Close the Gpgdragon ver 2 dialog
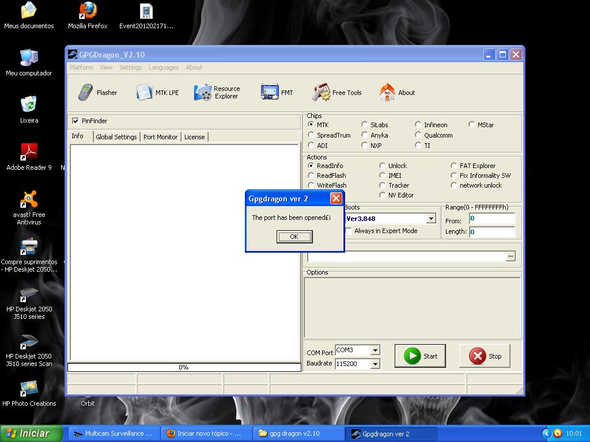Viewport: 590px width, 442px height. pos(336,198)
